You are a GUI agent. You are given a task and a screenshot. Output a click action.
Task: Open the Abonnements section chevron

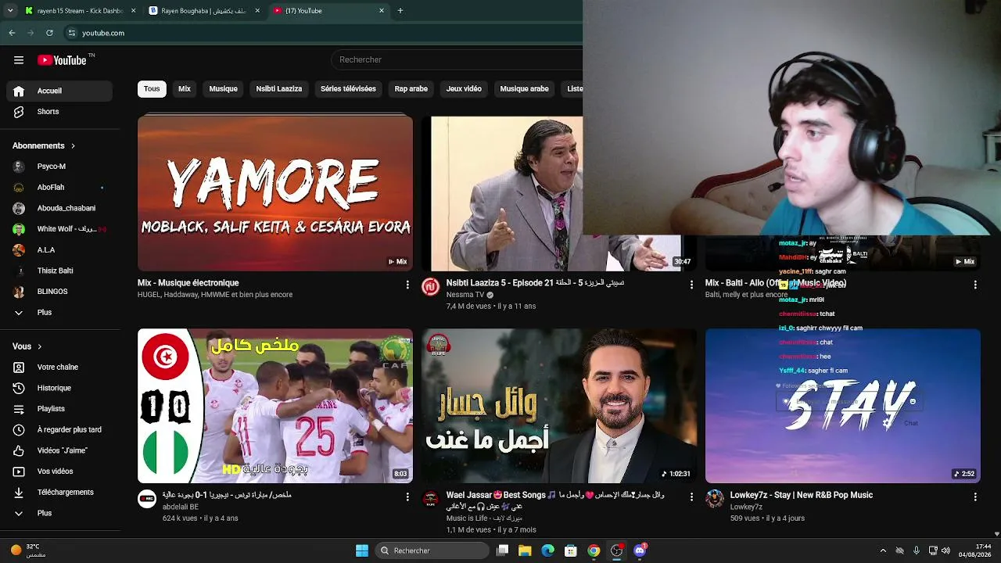(74, 146)
